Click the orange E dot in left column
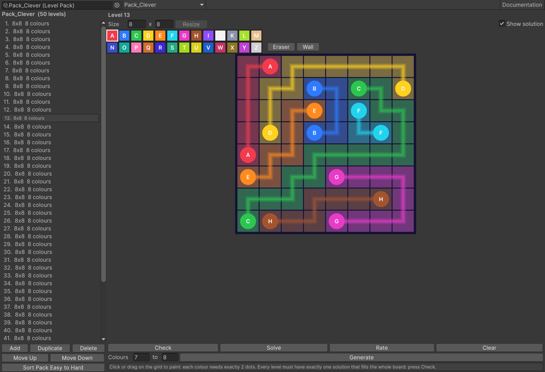545x372 pixels. (248, 177)
